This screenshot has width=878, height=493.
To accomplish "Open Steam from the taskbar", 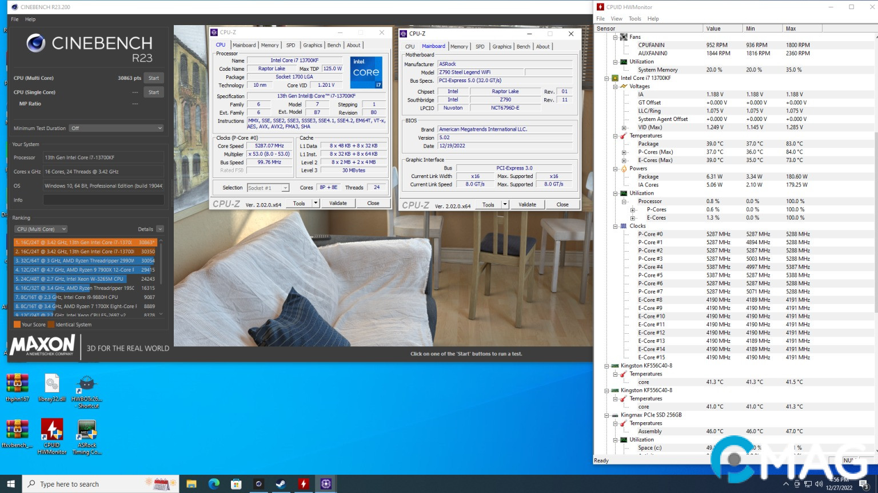I will point(281,484).
